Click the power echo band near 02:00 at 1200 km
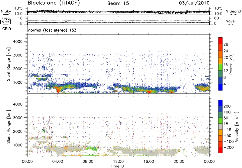This screenshot has height=168, width=242. coord(42,79)
